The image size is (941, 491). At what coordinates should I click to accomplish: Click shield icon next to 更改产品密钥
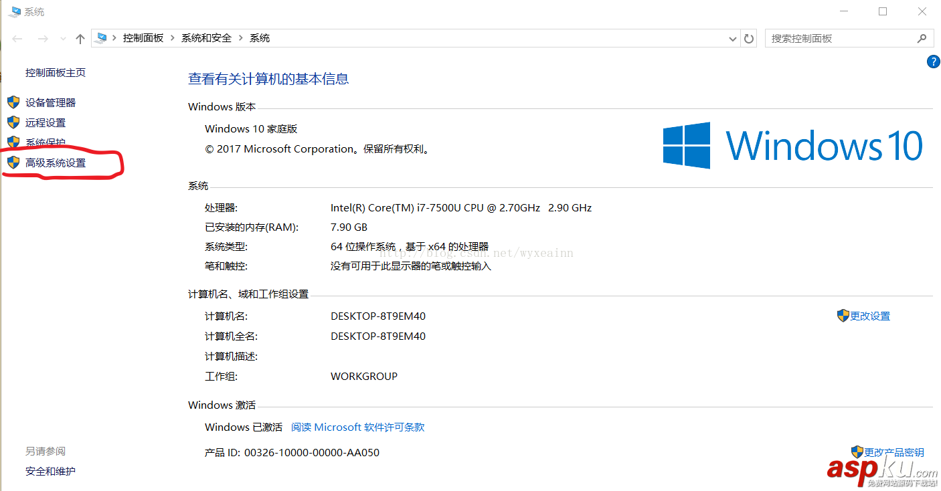[857, 452]
